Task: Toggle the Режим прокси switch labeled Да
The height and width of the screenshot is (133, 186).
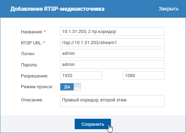Action: 70,87
